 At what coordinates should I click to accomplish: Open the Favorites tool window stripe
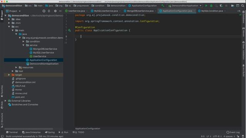pos(2,91)
